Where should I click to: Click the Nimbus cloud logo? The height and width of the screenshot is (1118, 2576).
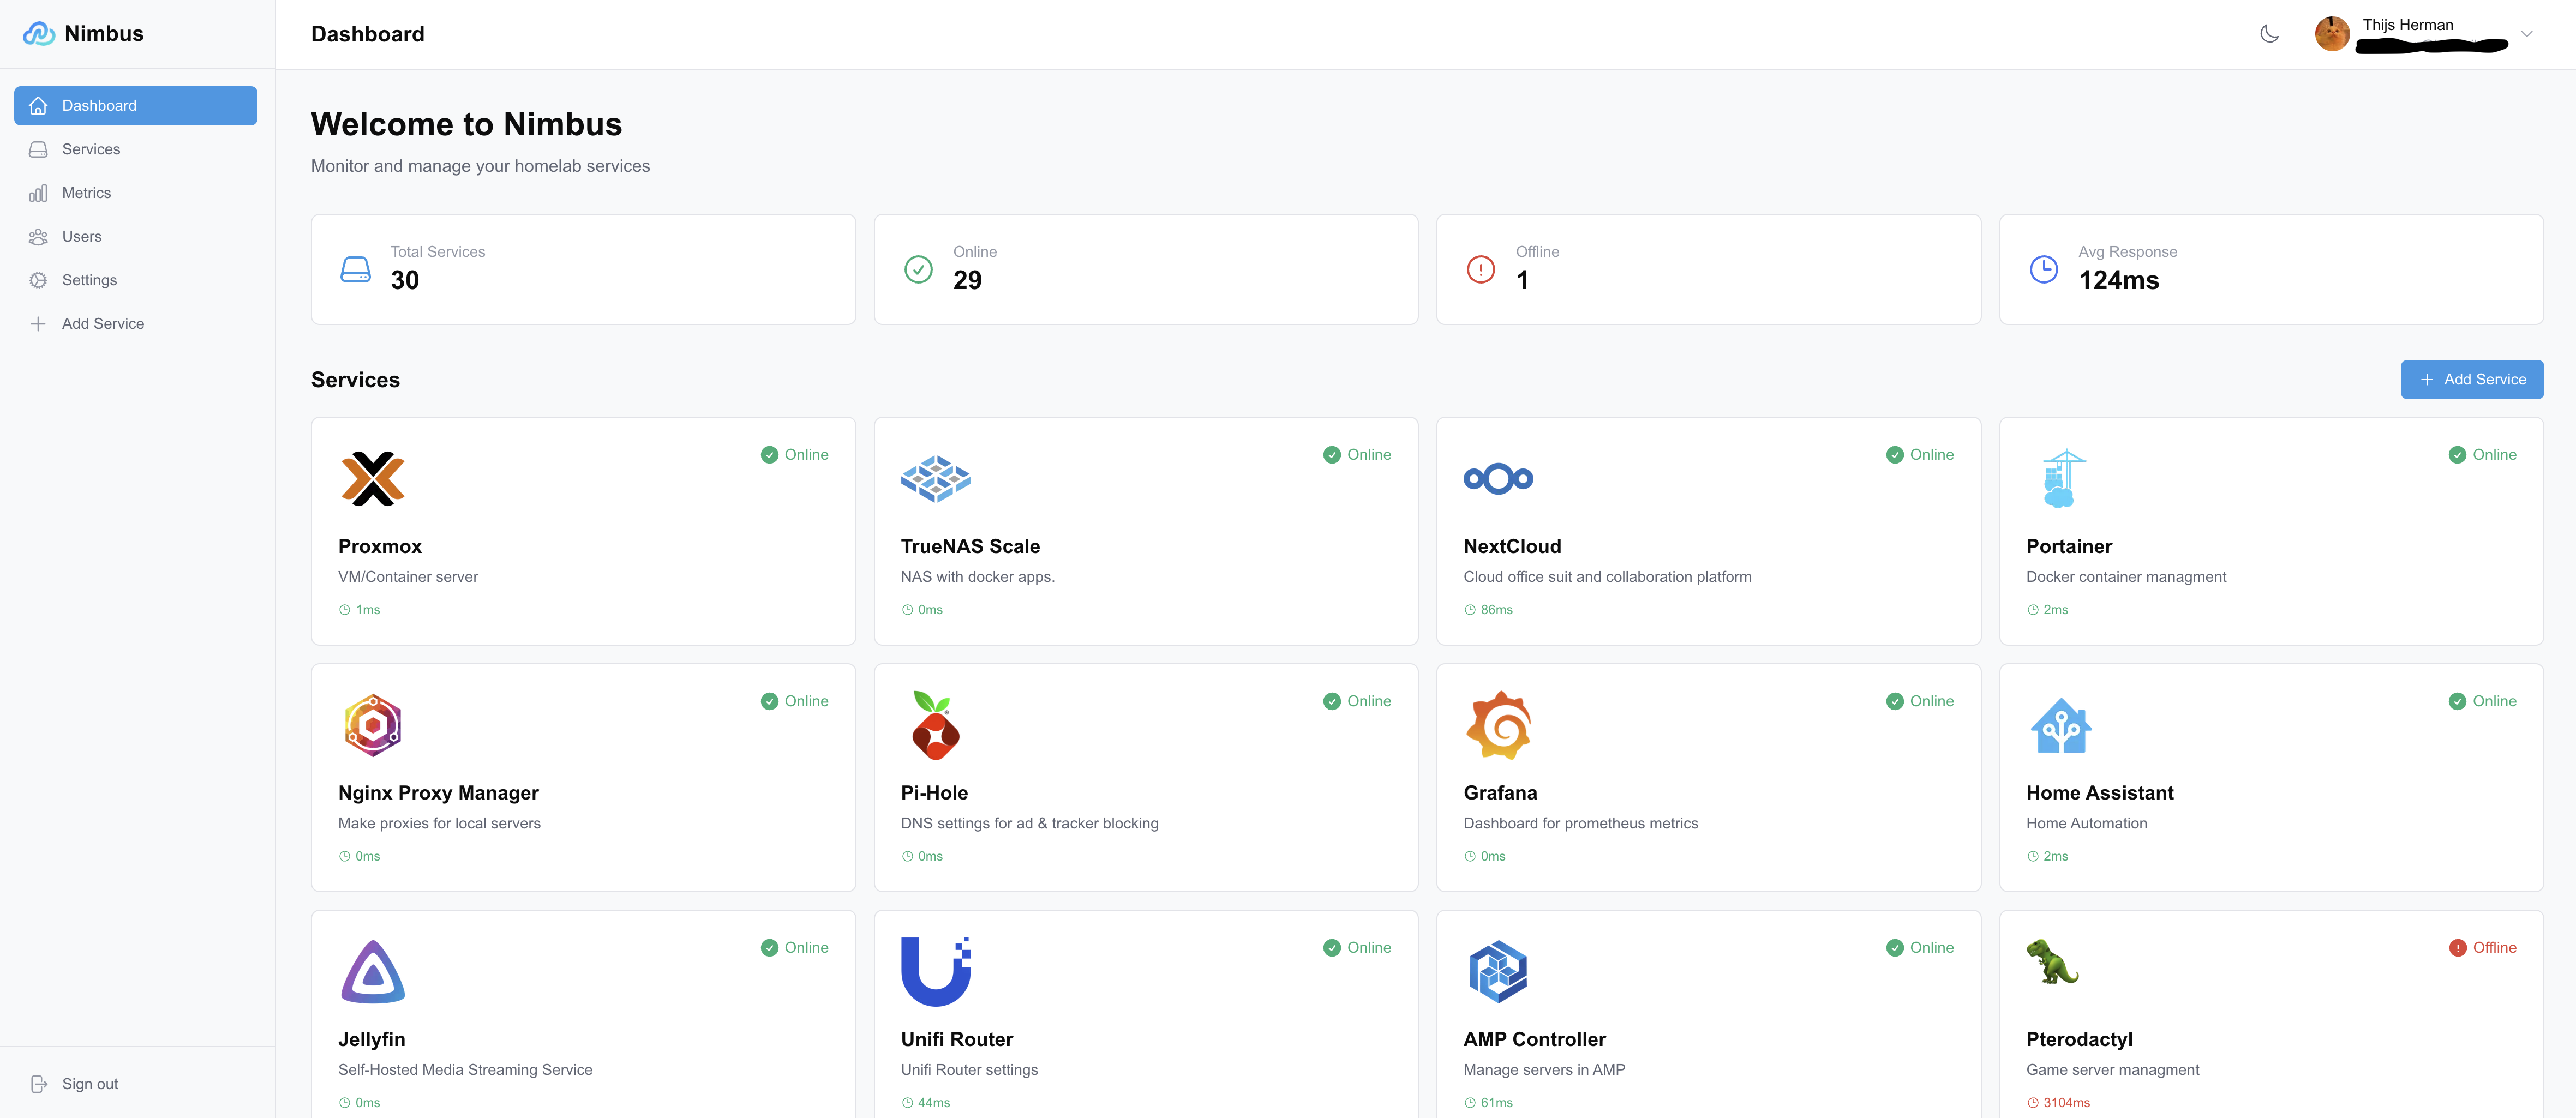click(x=39, y=33)
